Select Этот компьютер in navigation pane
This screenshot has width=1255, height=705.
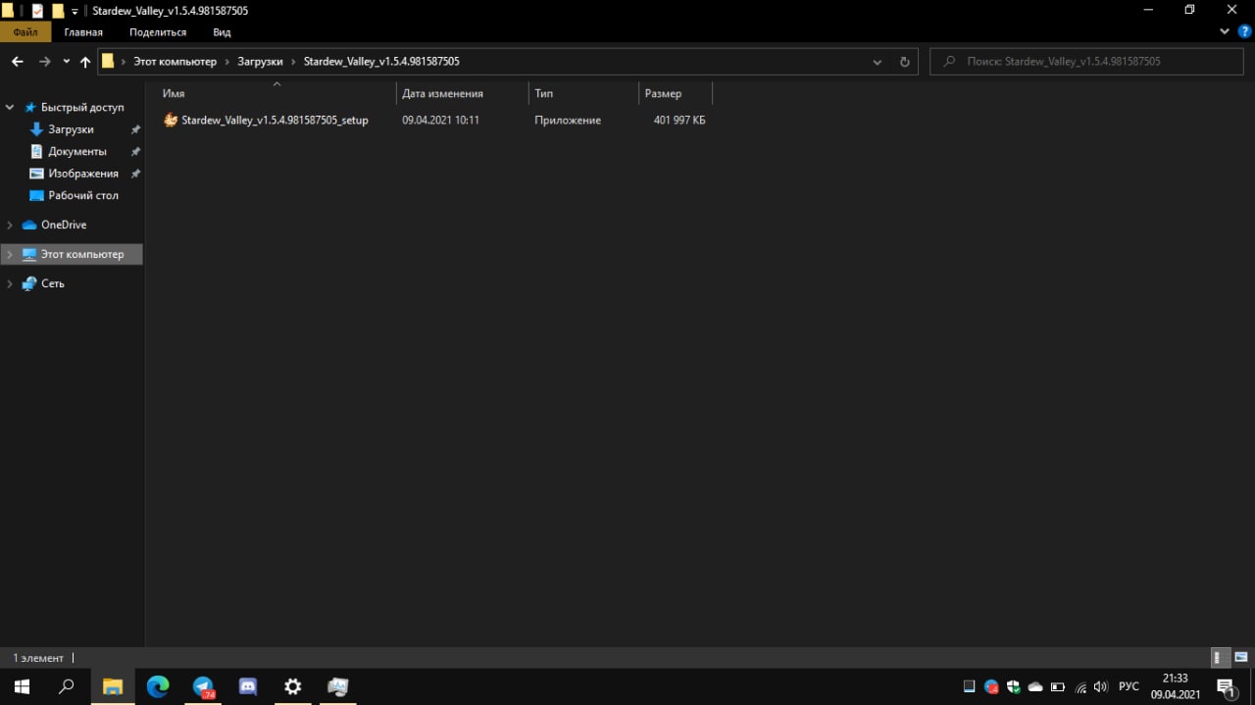point(82,255)
